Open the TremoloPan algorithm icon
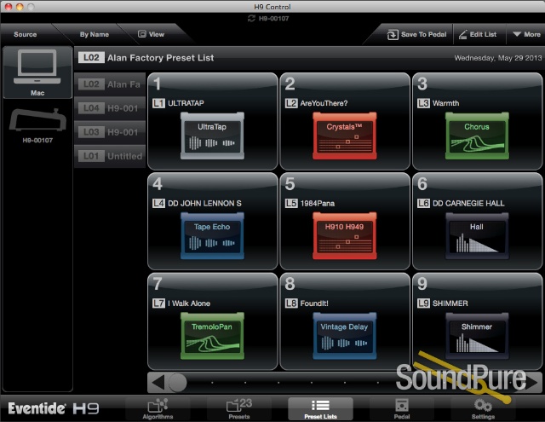The width and height of the screenshot is (545, 422). tap(212, 336)
